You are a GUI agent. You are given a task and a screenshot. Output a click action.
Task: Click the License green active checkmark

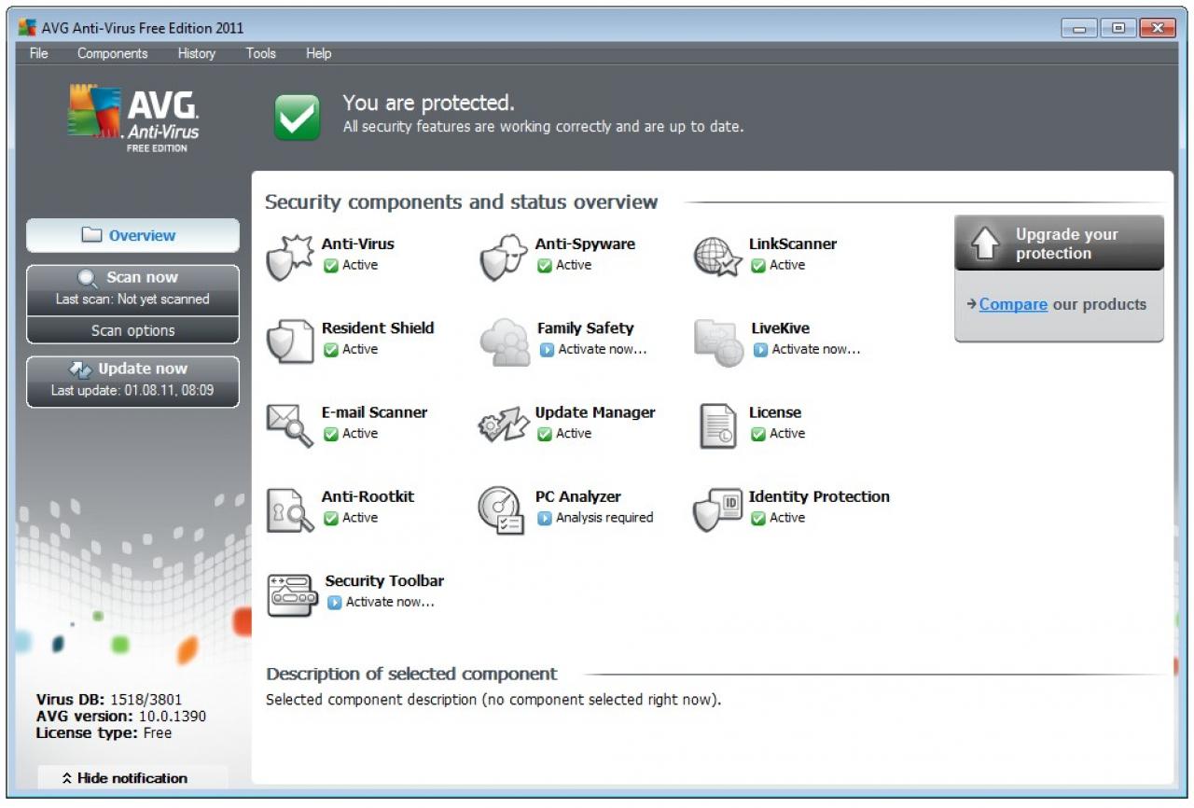coord(758,434)
